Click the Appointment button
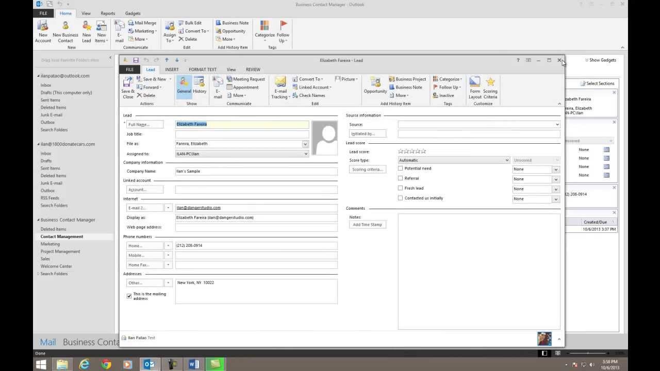The width and height of the screenshot is (660, 371). click(242, 87)
